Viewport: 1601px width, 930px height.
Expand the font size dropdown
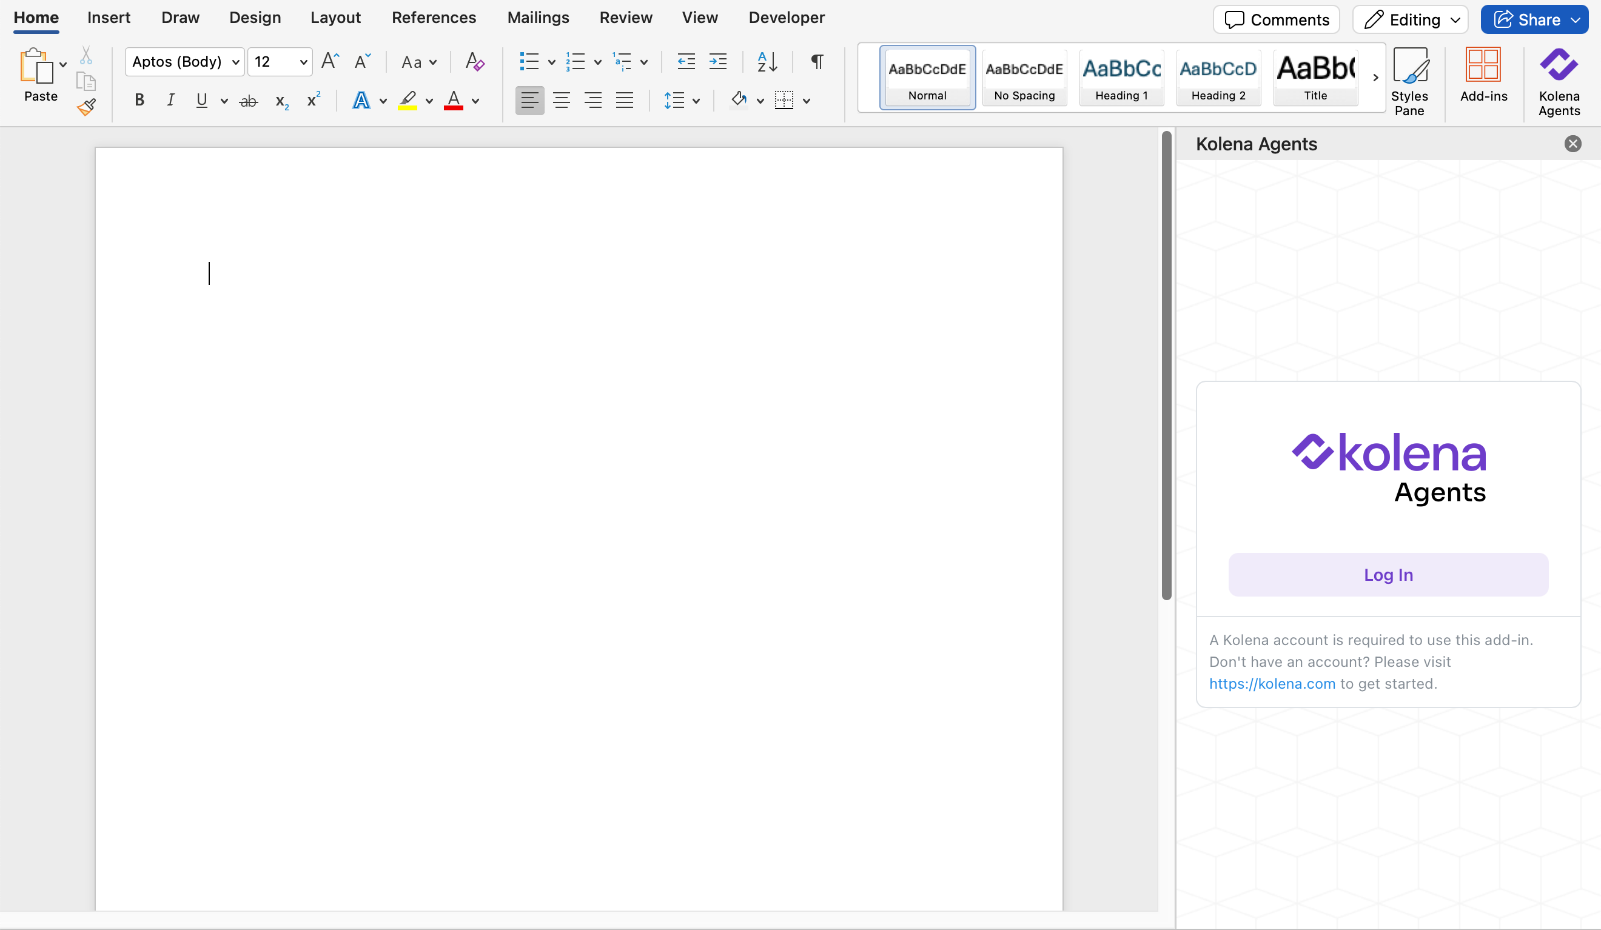303,62
